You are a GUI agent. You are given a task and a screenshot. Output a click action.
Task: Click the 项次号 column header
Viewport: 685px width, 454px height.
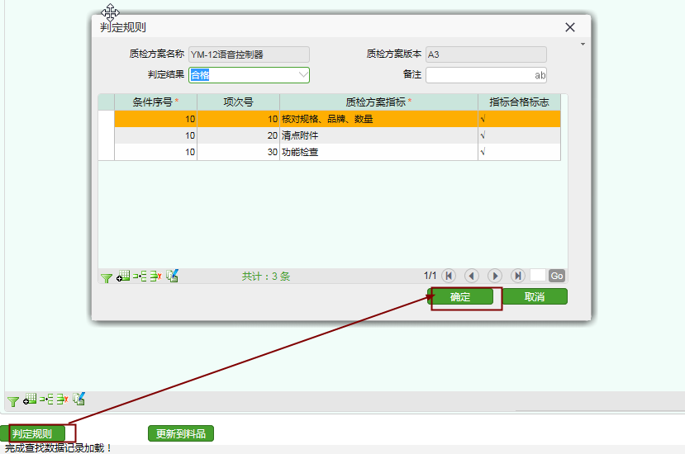point(238,102)
